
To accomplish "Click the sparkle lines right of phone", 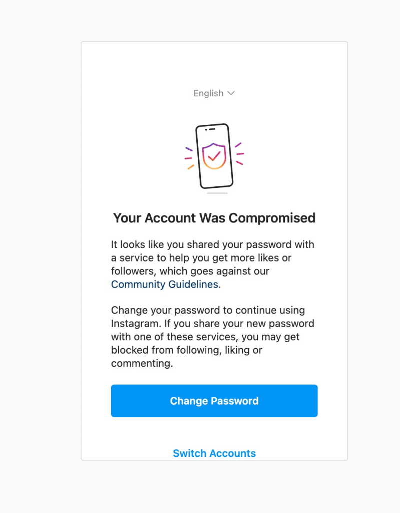I will [x=239, y=153].
